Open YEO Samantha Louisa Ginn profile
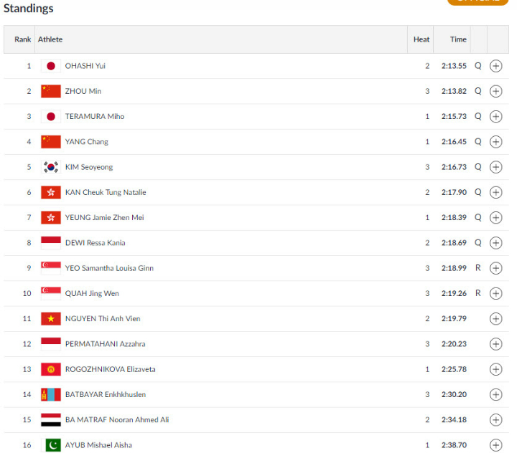Viewport: 517px width, 453px height. 109,268
